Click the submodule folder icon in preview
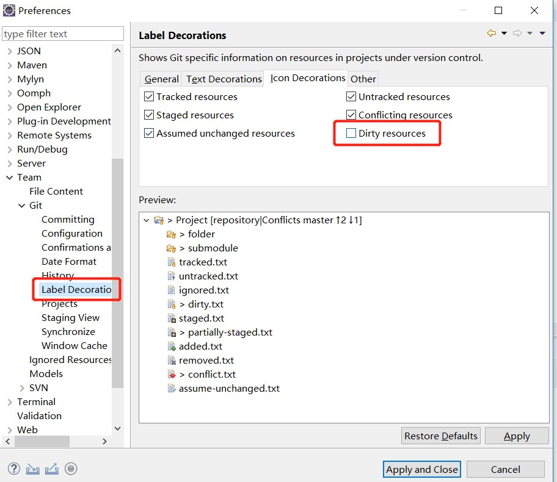The height and width of the screenshot is (482, 557). coord(172,248)
